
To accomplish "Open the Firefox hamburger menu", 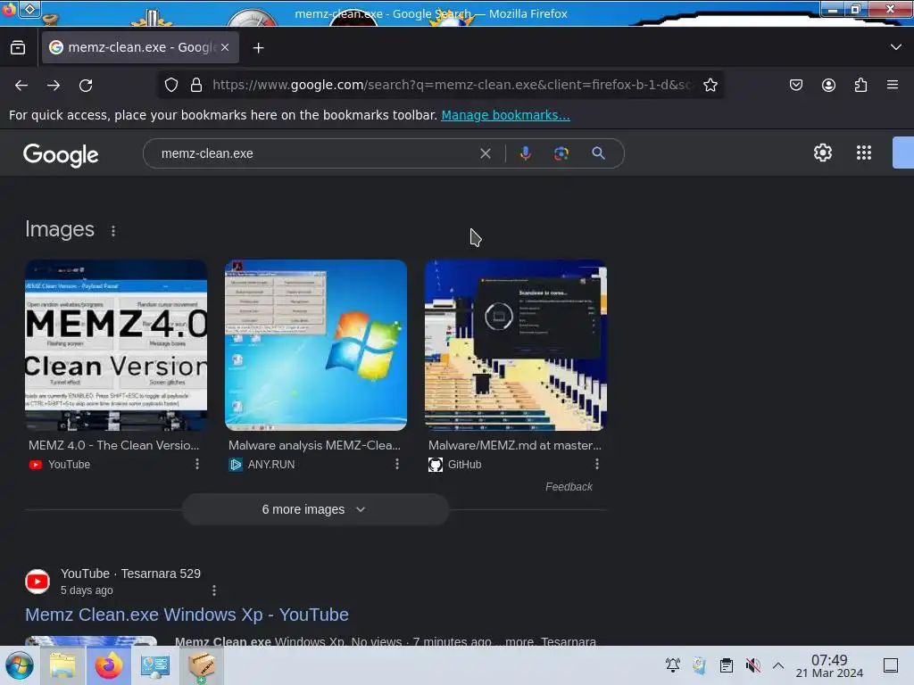I will tap(893, 85).
